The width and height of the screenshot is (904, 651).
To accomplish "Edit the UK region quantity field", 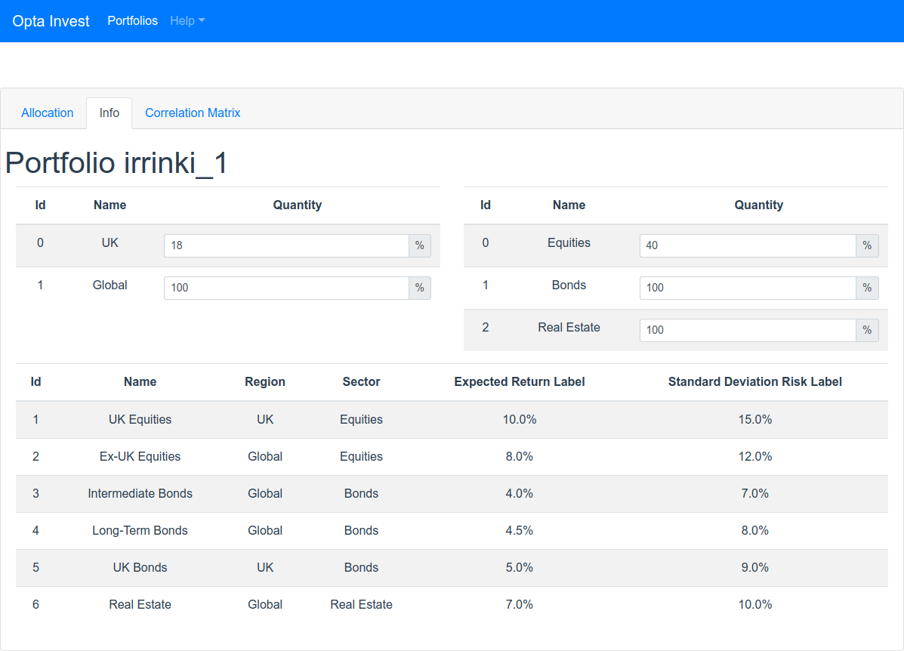I will tap(286, 245).
